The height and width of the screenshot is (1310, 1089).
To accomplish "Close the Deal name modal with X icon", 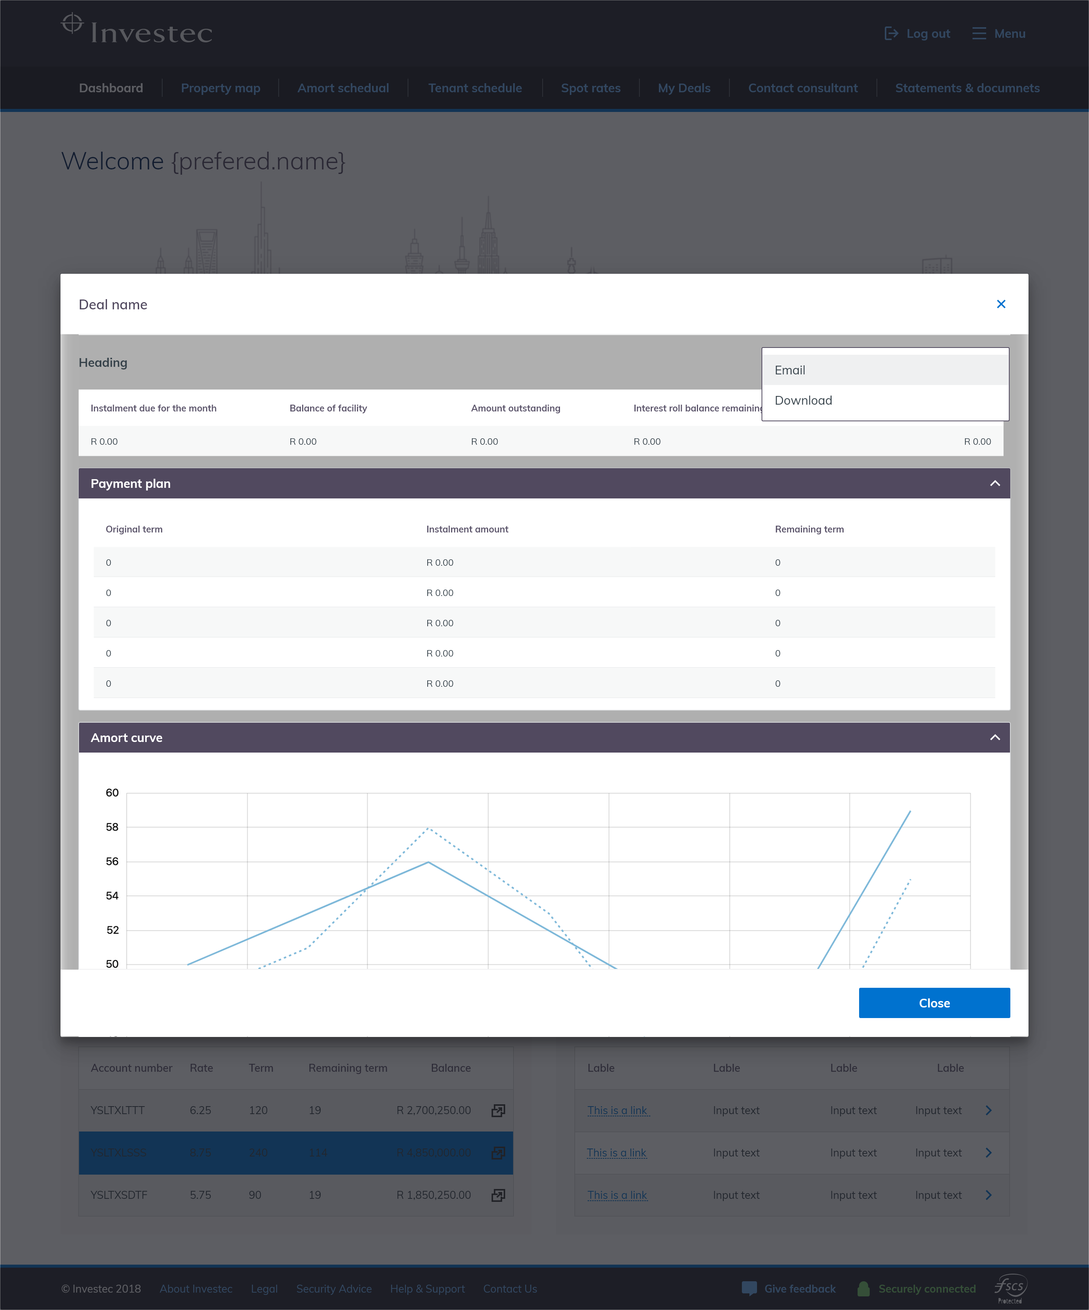I will coord(1001,304).
